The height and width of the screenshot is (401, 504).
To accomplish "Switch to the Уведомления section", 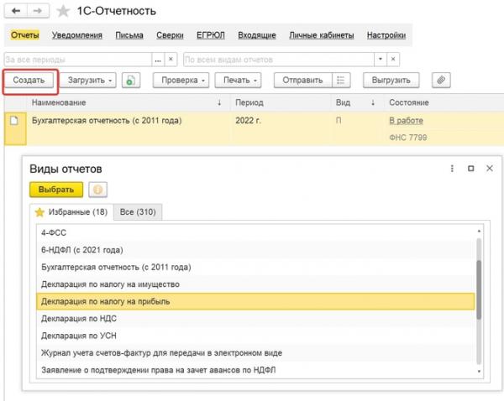I will pyautogui.click(x=77, y=35).
